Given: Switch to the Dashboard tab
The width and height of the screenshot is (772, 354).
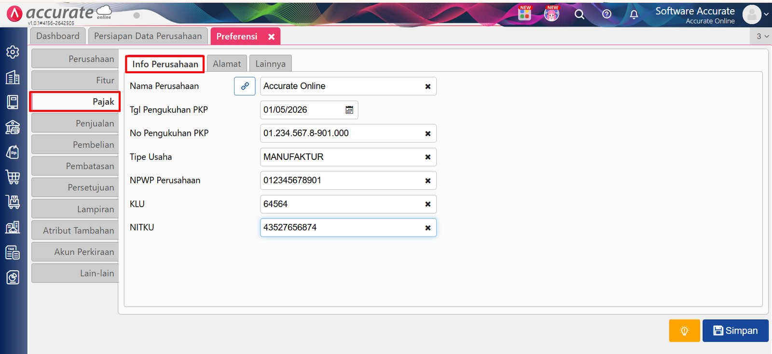Looking at the screenshot, I should point(58,36).
